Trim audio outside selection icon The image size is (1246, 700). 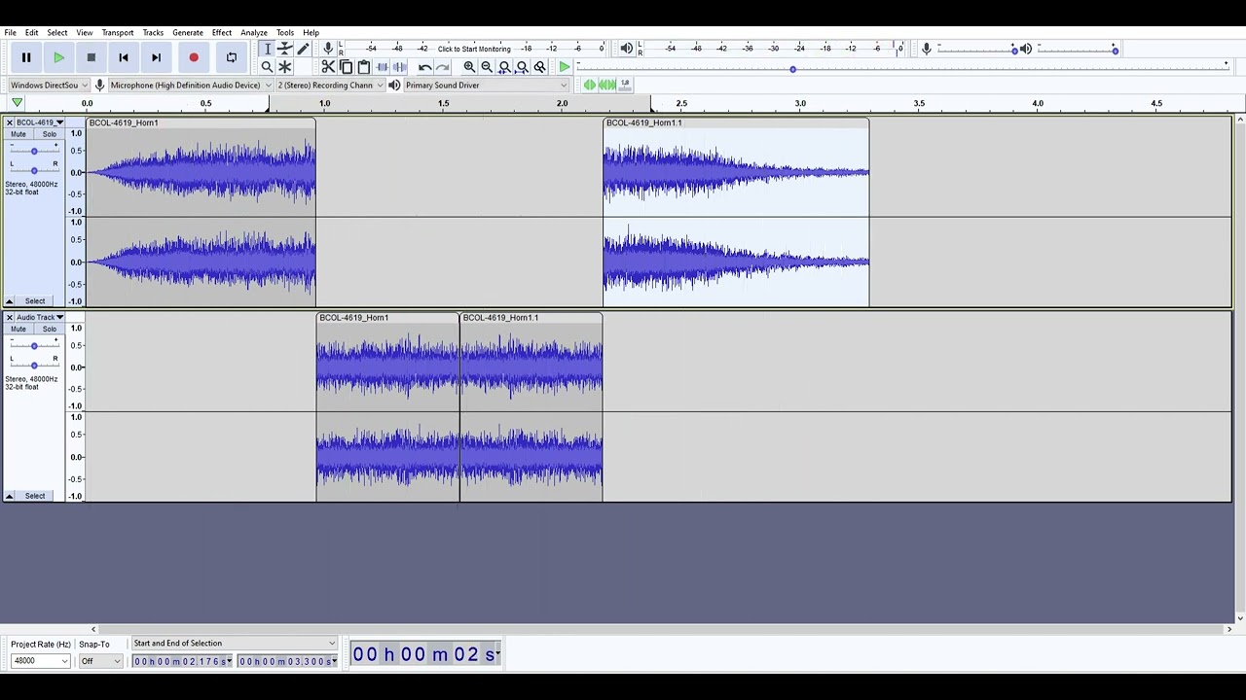[382, 67]
